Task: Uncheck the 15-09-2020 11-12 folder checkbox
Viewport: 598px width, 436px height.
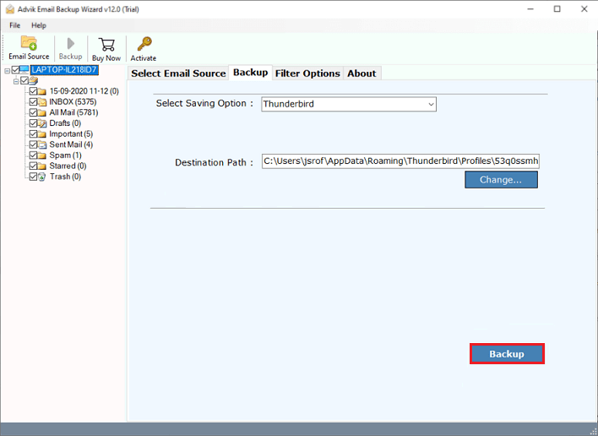Action: [33, 91]
